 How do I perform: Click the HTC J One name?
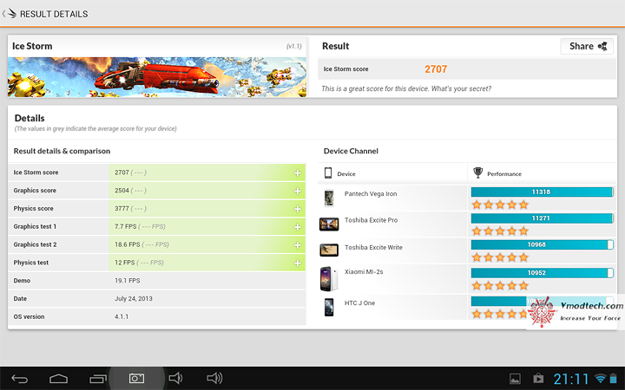pos(359,302)
